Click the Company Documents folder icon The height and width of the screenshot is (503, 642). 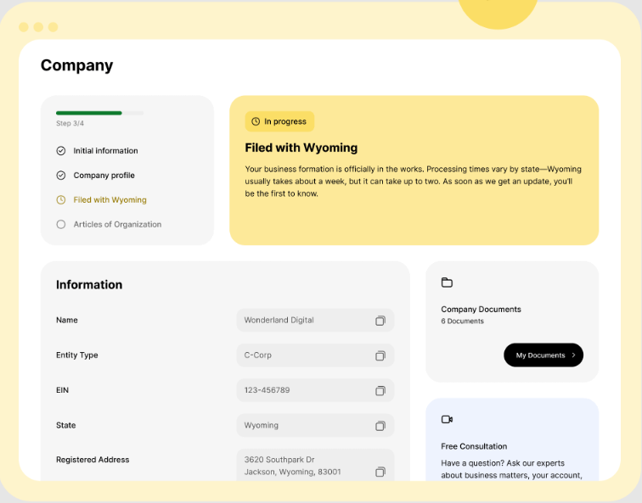click(447, 282)
